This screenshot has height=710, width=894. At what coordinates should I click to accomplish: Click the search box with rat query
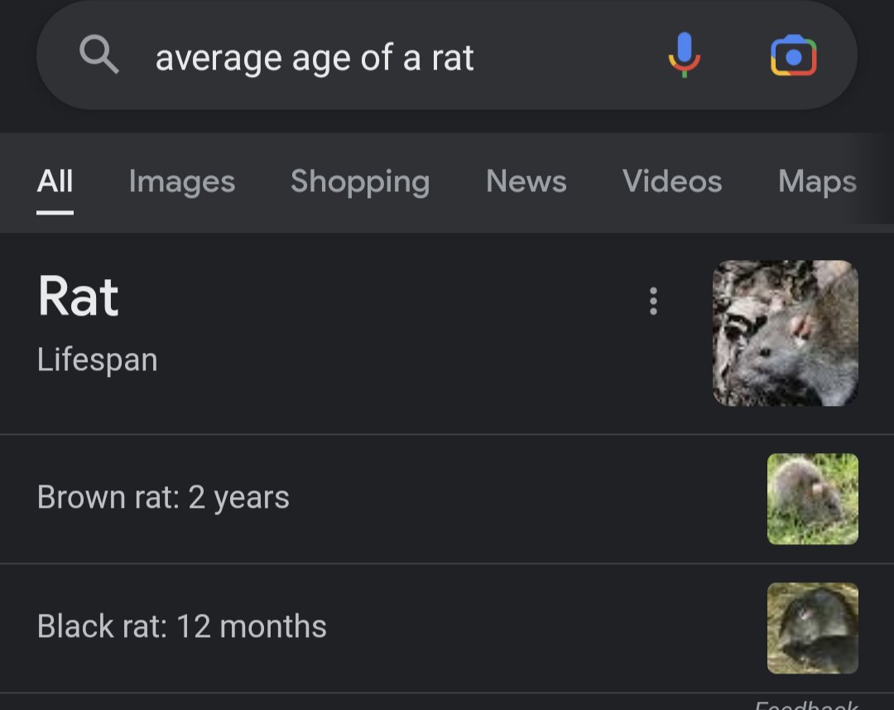point(447,55)
